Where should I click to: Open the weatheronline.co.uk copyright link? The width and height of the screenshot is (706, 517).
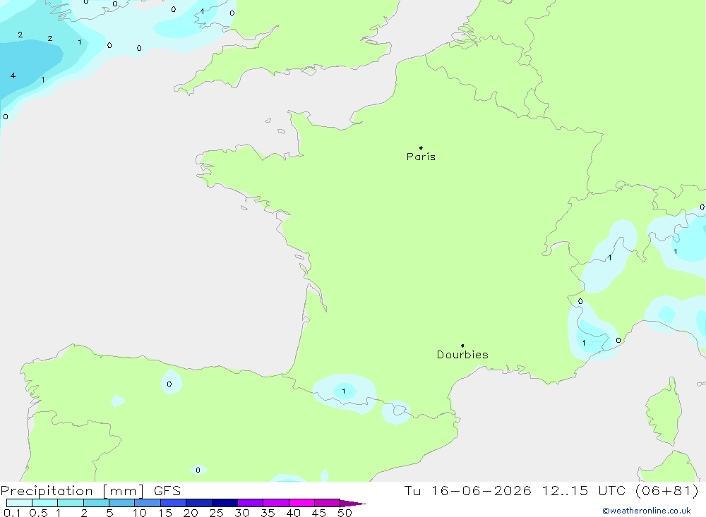click(646, 511)
